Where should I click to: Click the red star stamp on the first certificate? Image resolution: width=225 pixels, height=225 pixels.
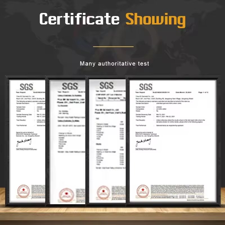pyautogui.click(x=24, y=191)
